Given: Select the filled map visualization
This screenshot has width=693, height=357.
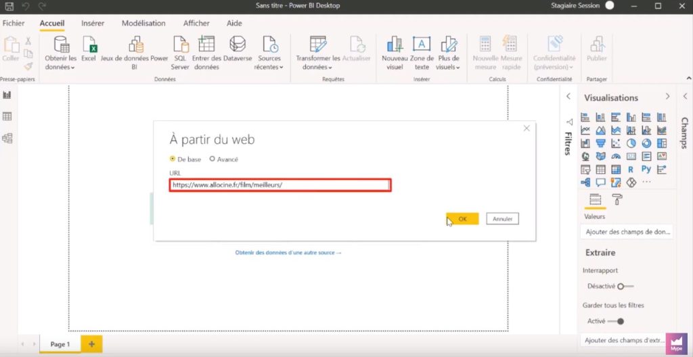Looking at the screenshot, I should pyautogui.click(x=601, y=156).
